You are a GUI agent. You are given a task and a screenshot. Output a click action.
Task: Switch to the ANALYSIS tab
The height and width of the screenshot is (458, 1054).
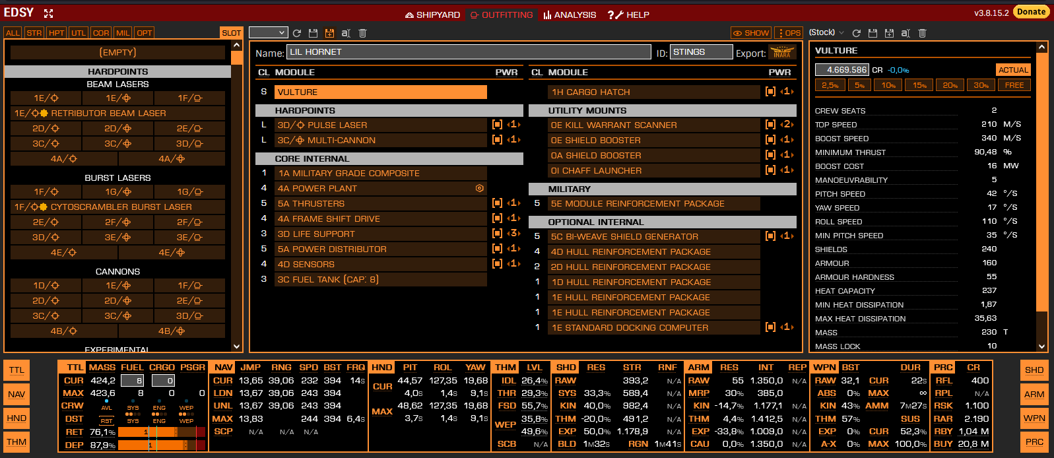[570, 15]
